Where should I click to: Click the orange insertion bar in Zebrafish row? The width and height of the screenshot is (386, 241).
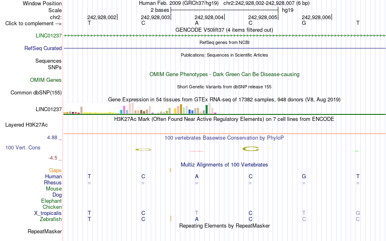coord(171,219)
